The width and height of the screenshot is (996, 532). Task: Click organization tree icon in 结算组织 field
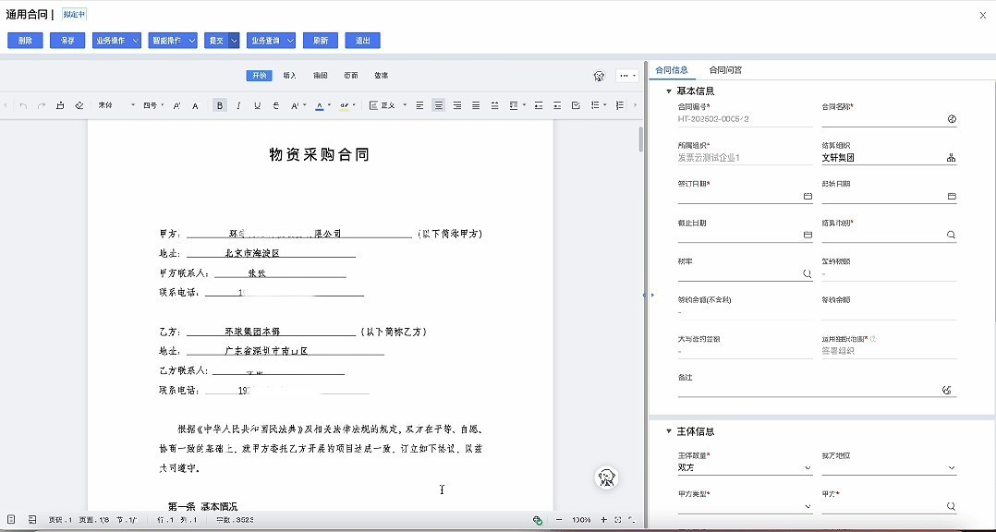[951, 158]
